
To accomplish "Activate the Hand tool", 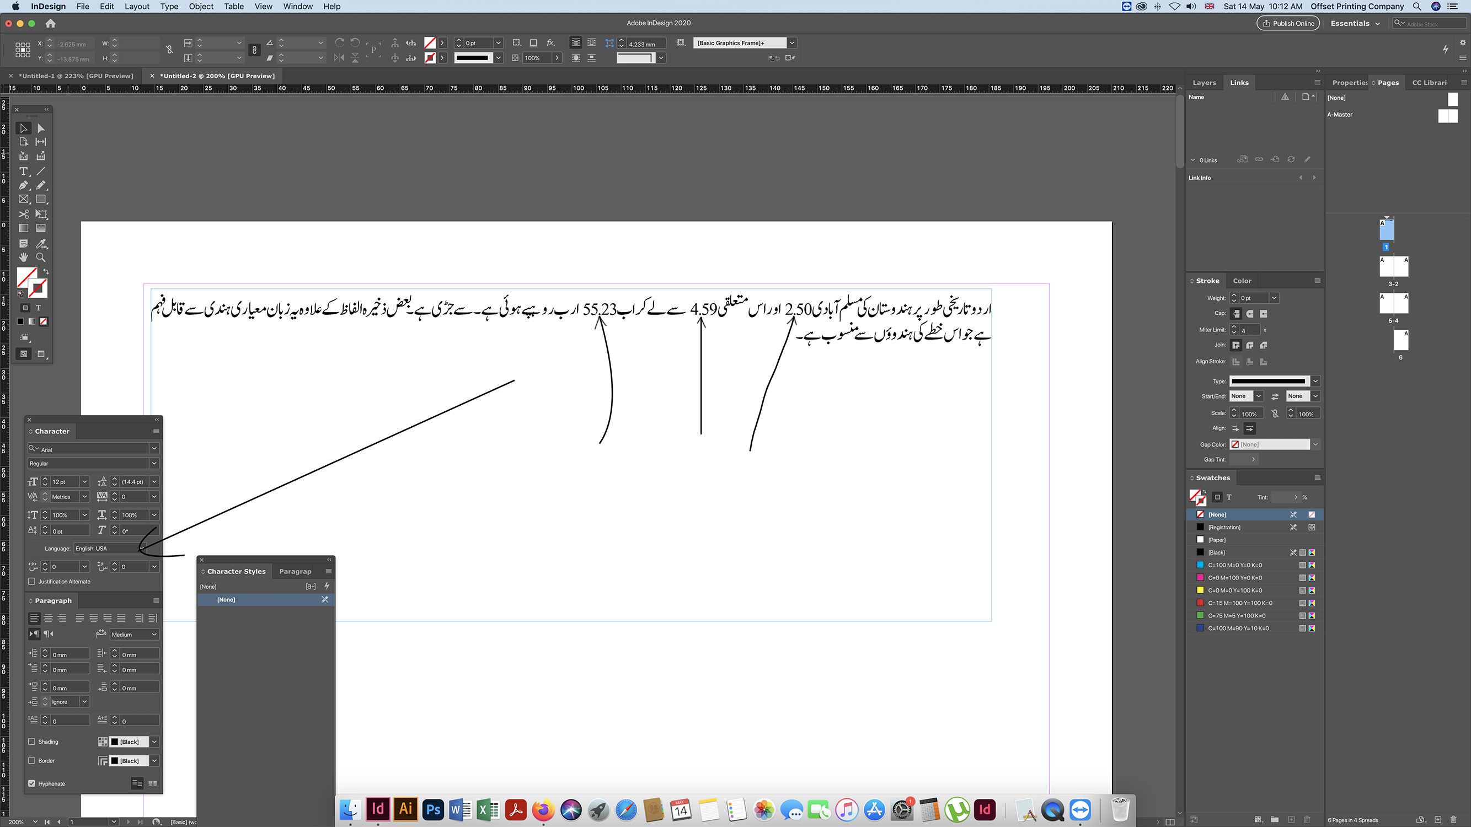I will (23, 257).
